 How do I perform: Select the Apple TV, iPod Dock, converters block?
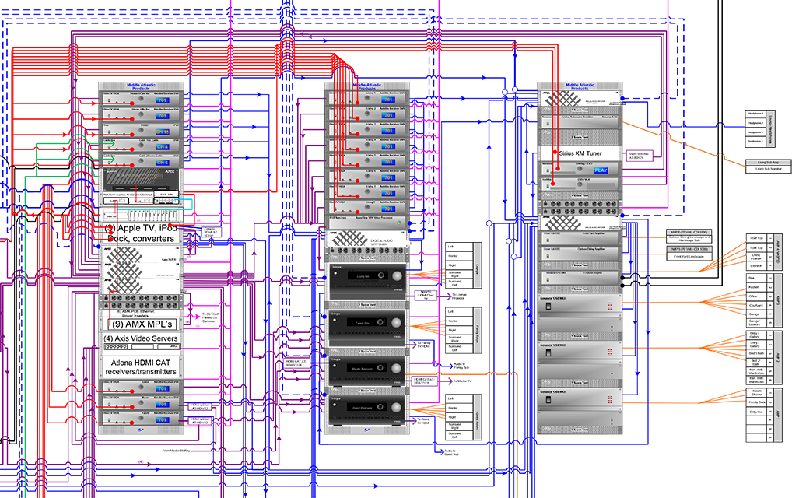pos(141,233)
